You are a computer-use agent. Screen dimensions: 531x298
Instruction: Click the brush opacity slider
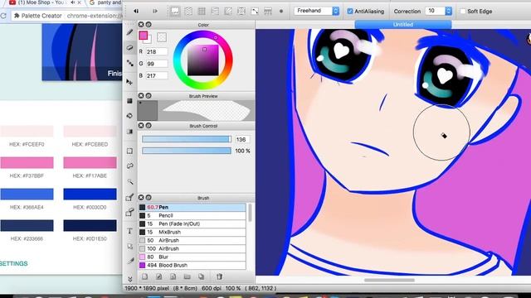(x=187, y=151)
